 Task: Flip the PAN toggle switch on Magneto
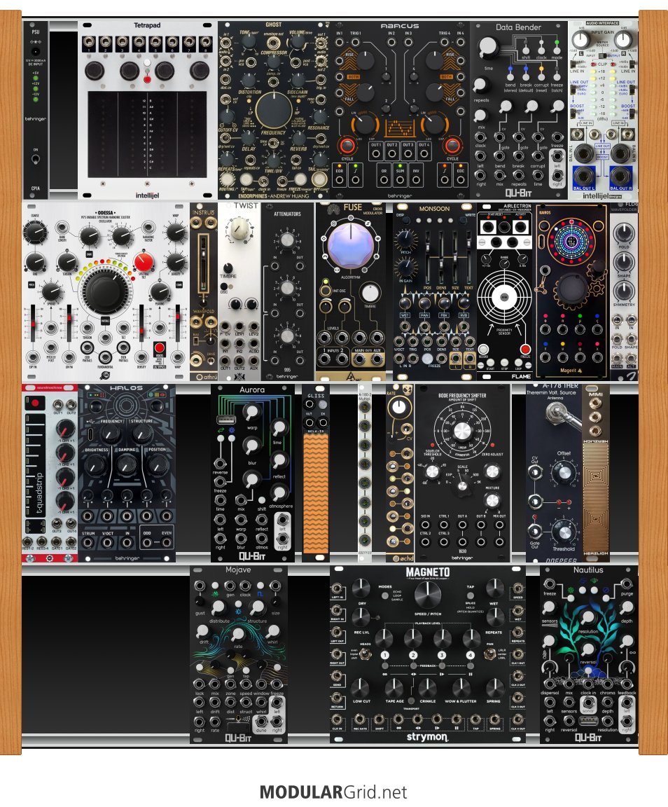coord(490,654)
